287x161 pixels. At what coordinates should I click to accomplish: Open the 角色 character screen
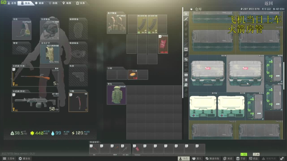pos(184,159)
